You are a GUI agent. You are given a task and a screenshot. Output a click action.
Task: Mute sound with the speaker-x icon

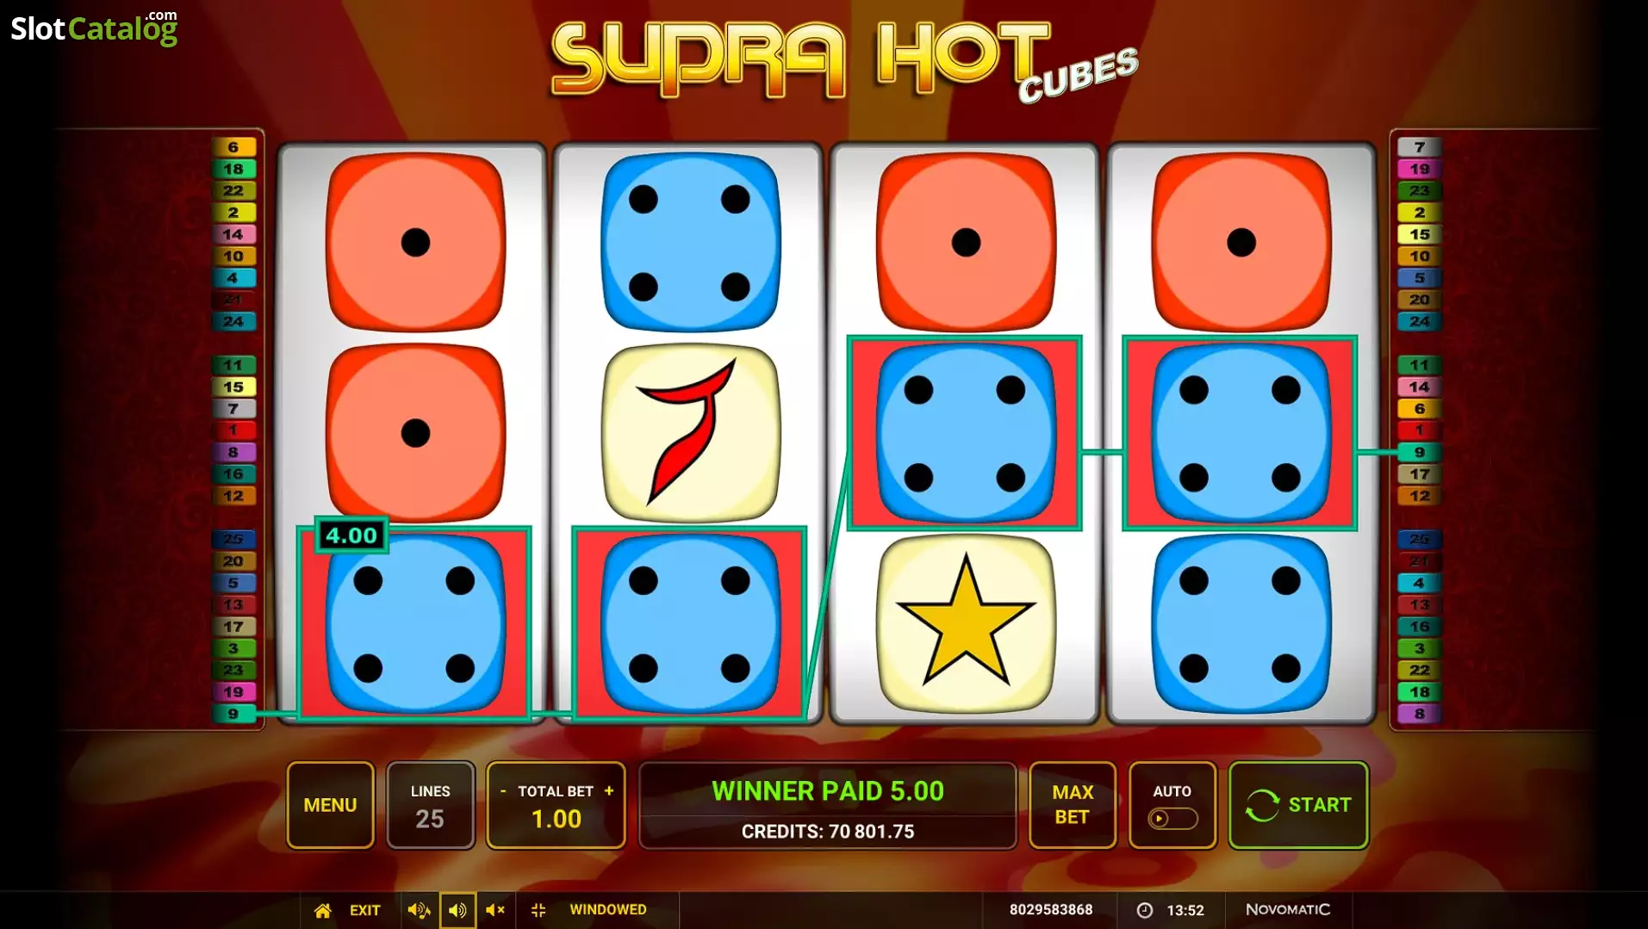pyautogui.click(x=494, y=910)
